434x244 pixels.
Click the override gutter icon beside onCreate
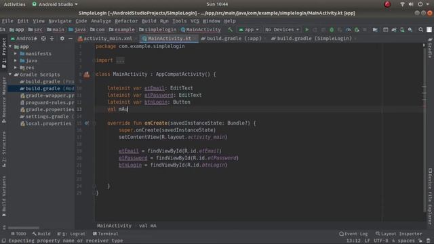tap(87, 123)
